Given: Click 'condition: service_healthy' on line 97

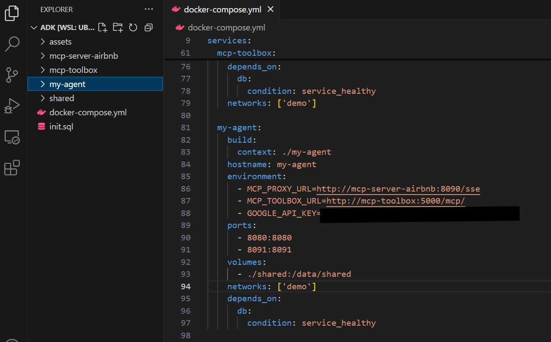Looking at the screenshot, I should coord(311,323).
